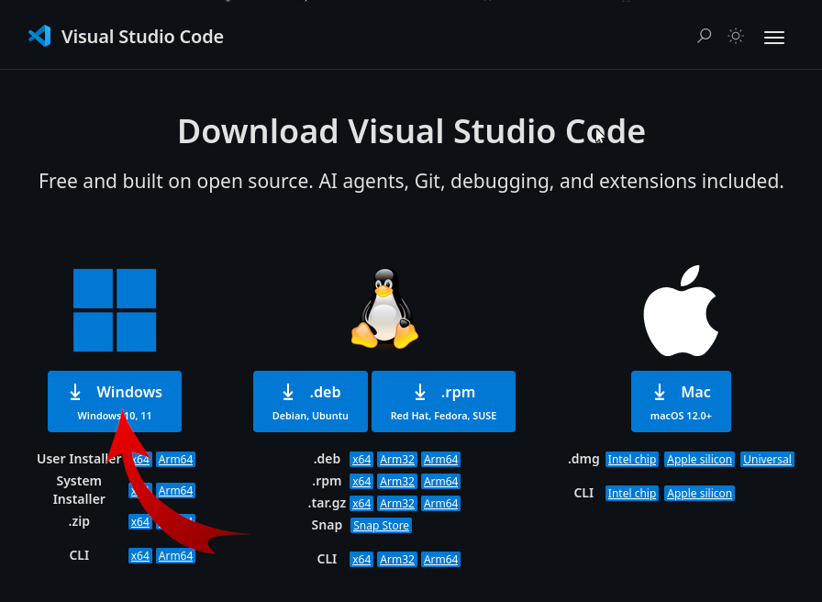Pick .tar.gz Arm32 link

[397, 504]
